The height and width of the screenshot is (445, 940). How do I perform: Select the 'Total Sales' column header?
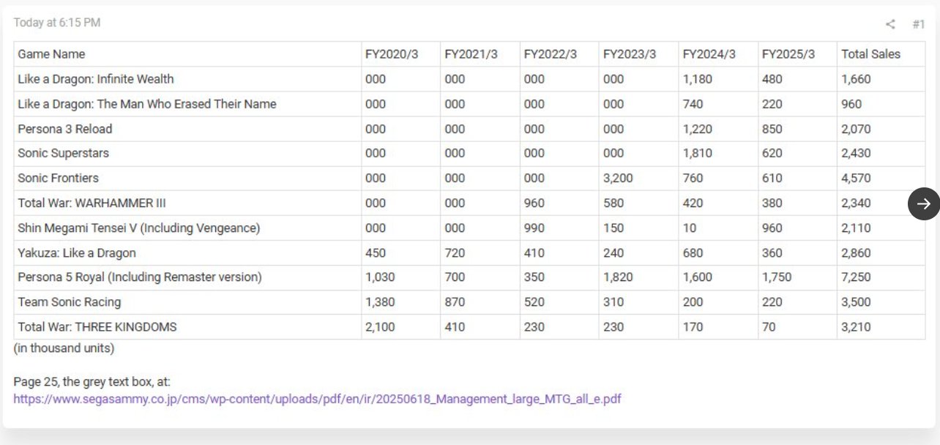pos(881,54)
